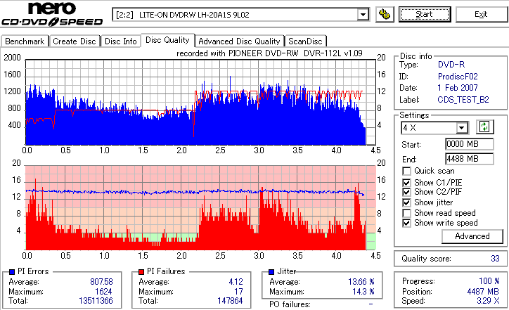Select the Disc Quality tab
This screenshot has width=509, height=310.
[x=167, y=40]
